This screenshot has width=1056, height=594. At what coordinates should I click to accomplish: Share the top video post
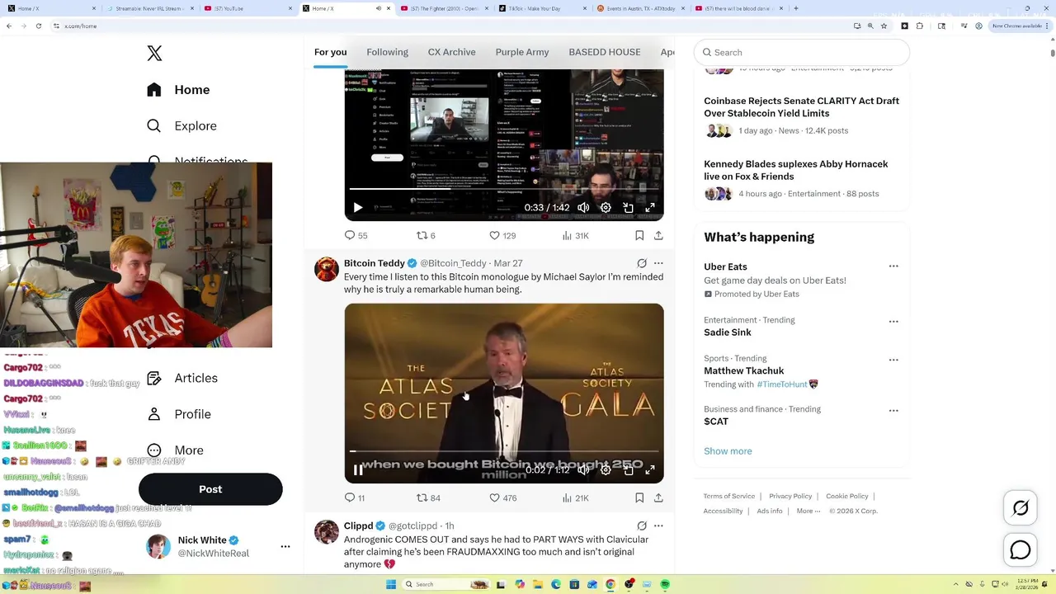[658, 235]
